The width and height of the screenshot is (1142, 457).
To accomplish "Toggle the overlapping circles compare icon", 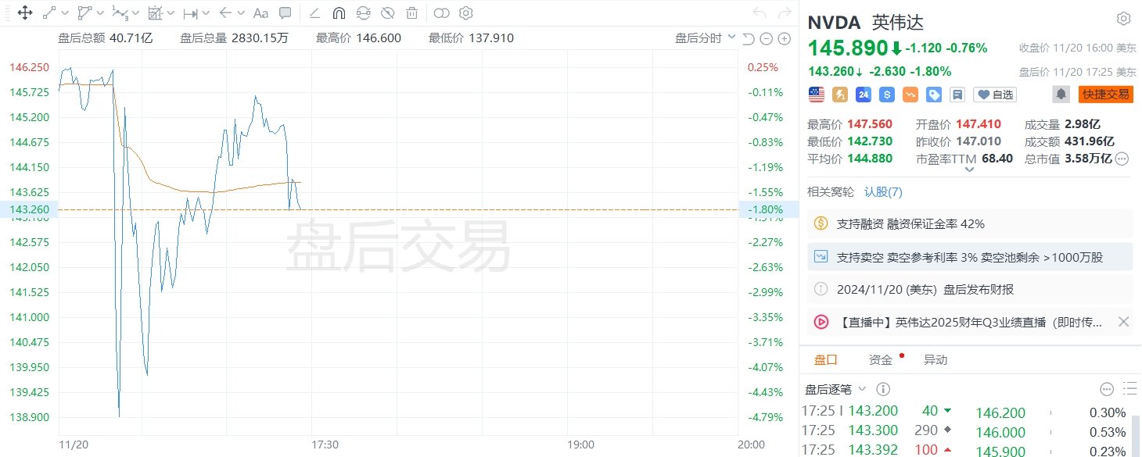I will 442,13.
